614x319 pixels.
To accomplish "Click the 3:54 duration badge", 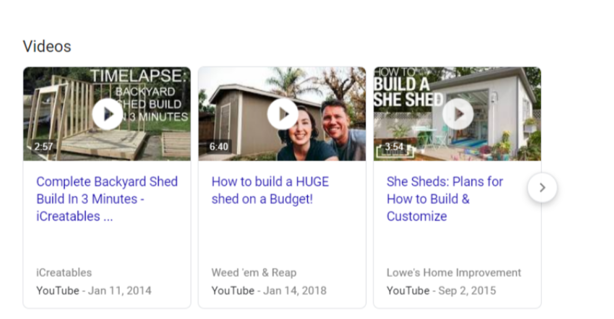I will pyautogui.click(x=394, y=147).
